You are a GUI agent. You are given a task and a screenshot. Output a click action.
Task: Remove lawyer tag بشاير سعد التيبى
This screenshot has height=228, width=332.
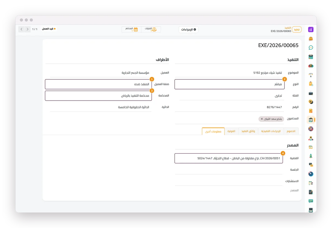(262, 119)
